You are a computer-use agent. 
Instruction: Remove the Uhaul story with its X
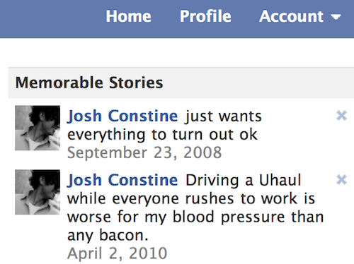pos(341,180)
